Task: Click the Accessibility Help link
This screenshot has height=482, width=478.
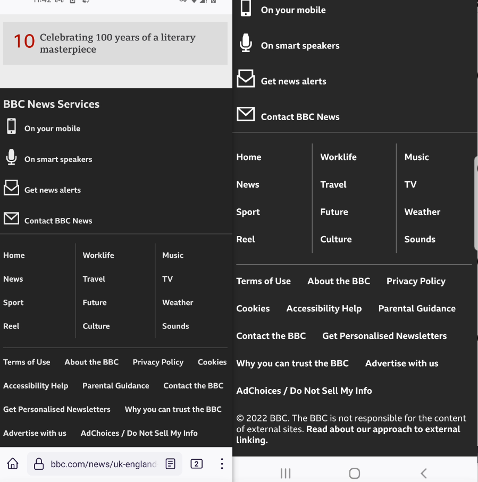Action: (x=36, y=385)
